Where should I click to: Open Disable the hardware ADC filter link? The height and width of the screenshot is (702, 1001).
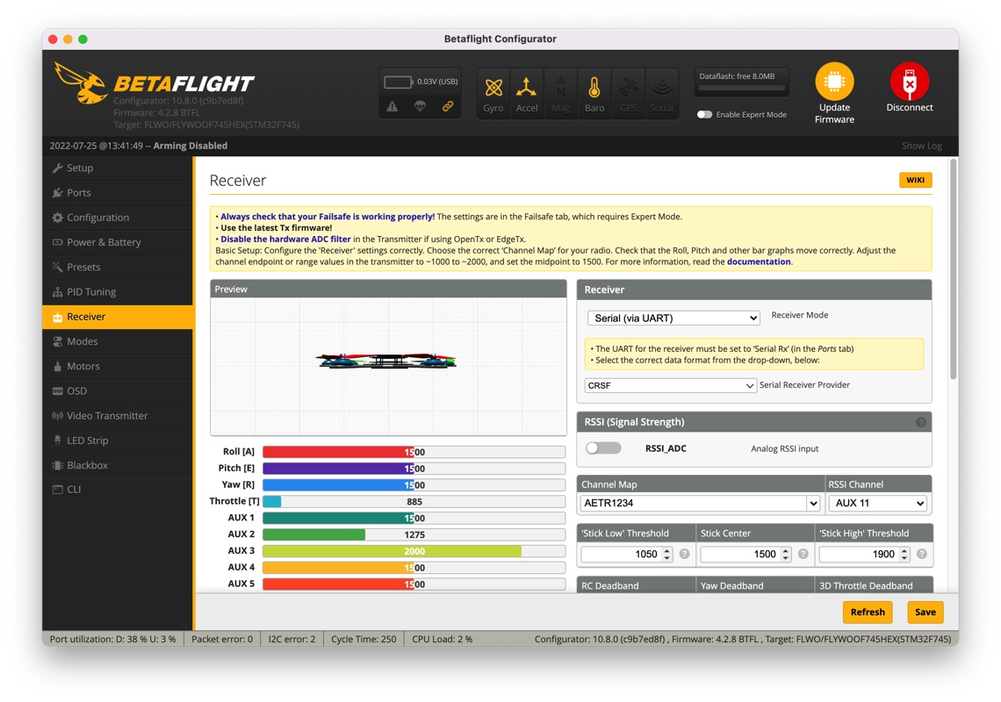click(x=285, y=240)
